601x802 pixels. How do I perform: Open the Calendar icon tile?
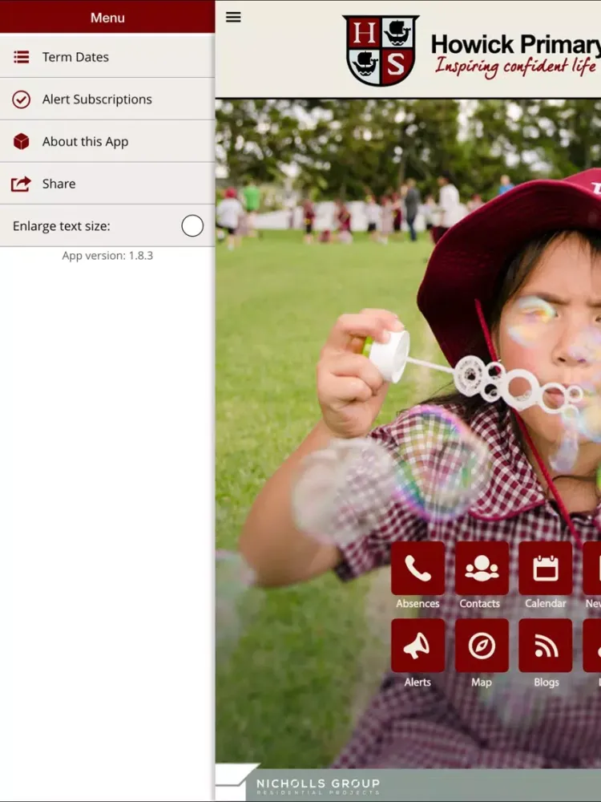tap(545, 568)
